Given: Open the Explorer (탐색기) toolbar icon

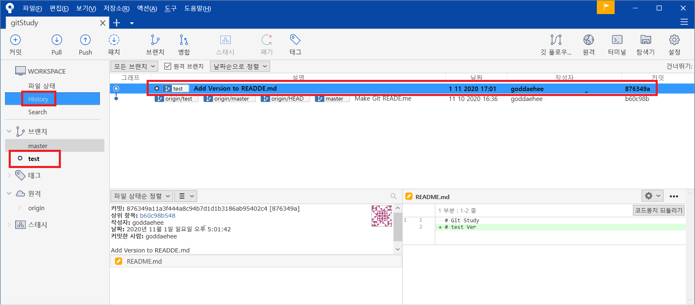Looking at the screenshot, I should [646, 40].
